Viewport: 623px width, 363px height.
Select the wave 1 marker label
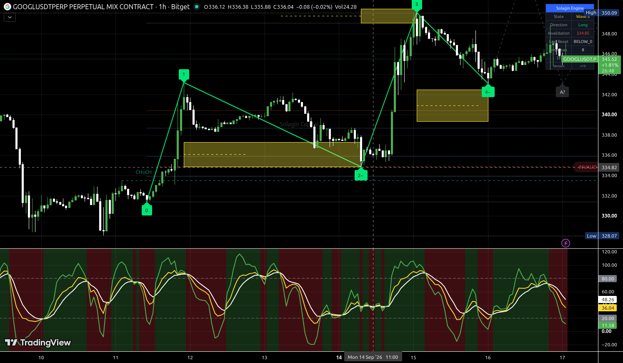tap(184, 75)
